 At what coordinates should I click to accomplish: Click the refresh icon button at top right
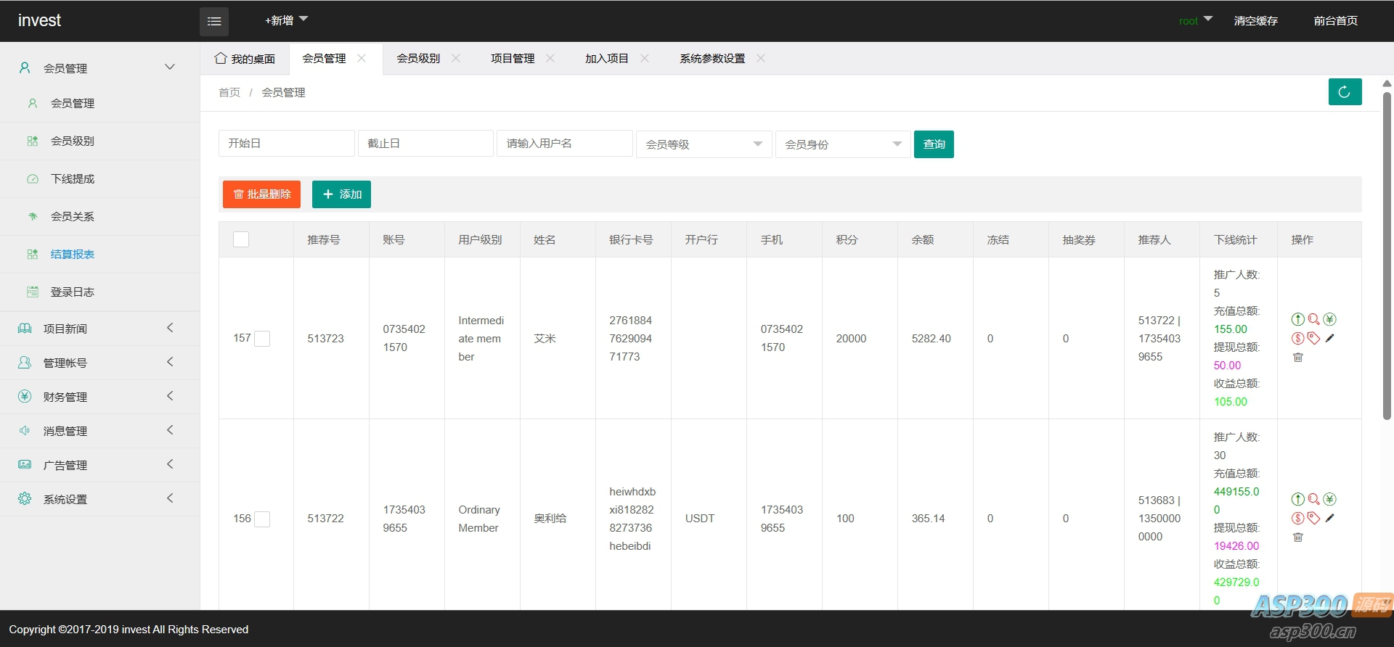(x=1345, y=92)
